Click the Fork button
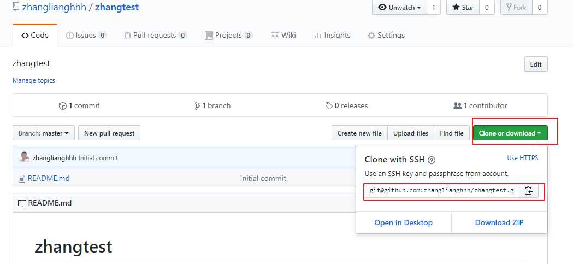This screenshot has width=573, height=264. click(516, 7)
